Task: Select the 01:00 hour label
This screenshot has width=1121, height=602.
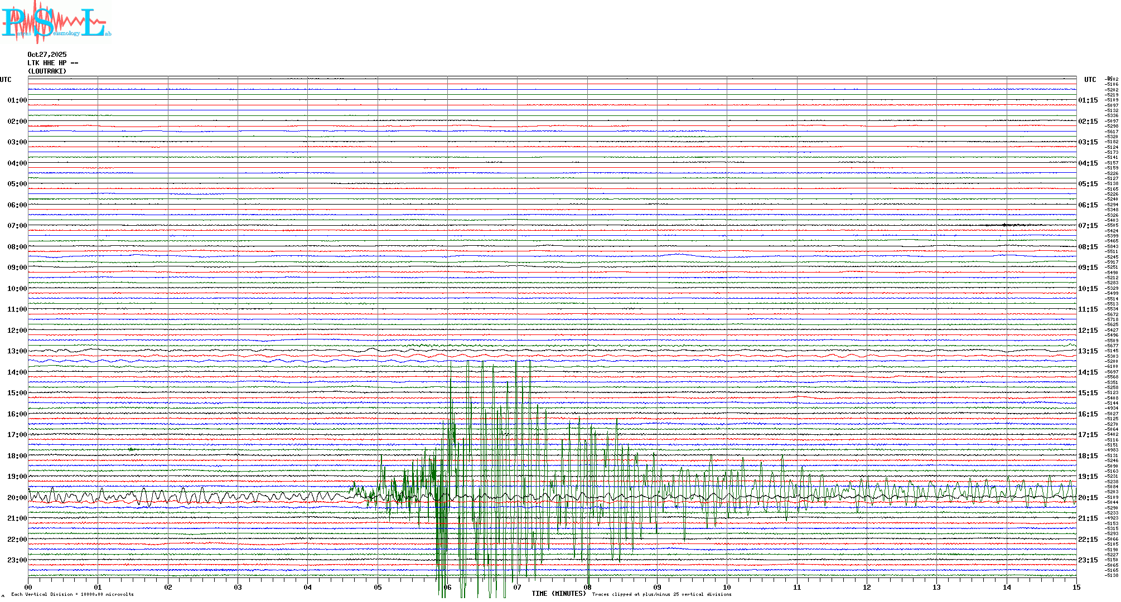Action: [17, 100]
